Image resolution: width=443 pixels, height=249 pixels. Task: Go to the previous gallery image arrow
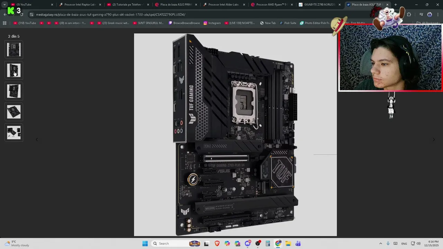tap(37, 139)
